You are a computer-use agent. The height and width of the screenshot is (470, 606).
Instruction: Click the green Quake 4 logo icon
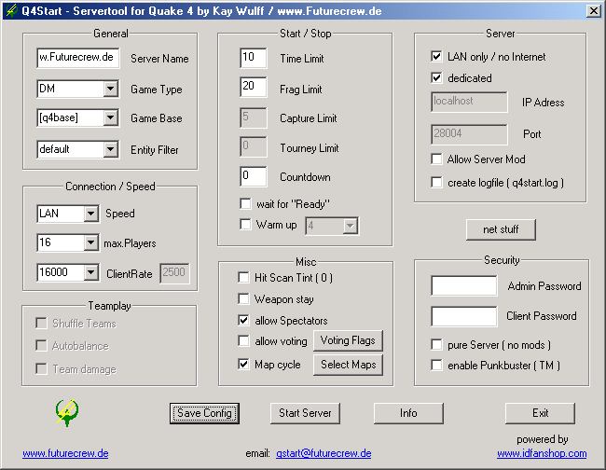click(x=67, y=413)
